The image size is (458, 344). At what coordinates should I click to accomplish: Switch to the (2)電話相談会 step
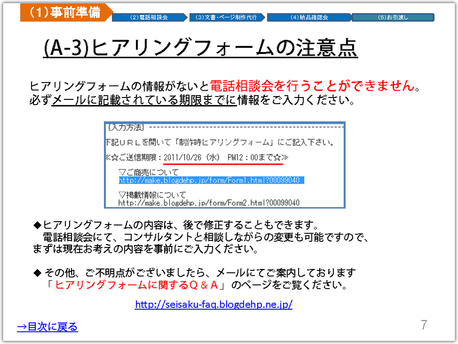150,17
